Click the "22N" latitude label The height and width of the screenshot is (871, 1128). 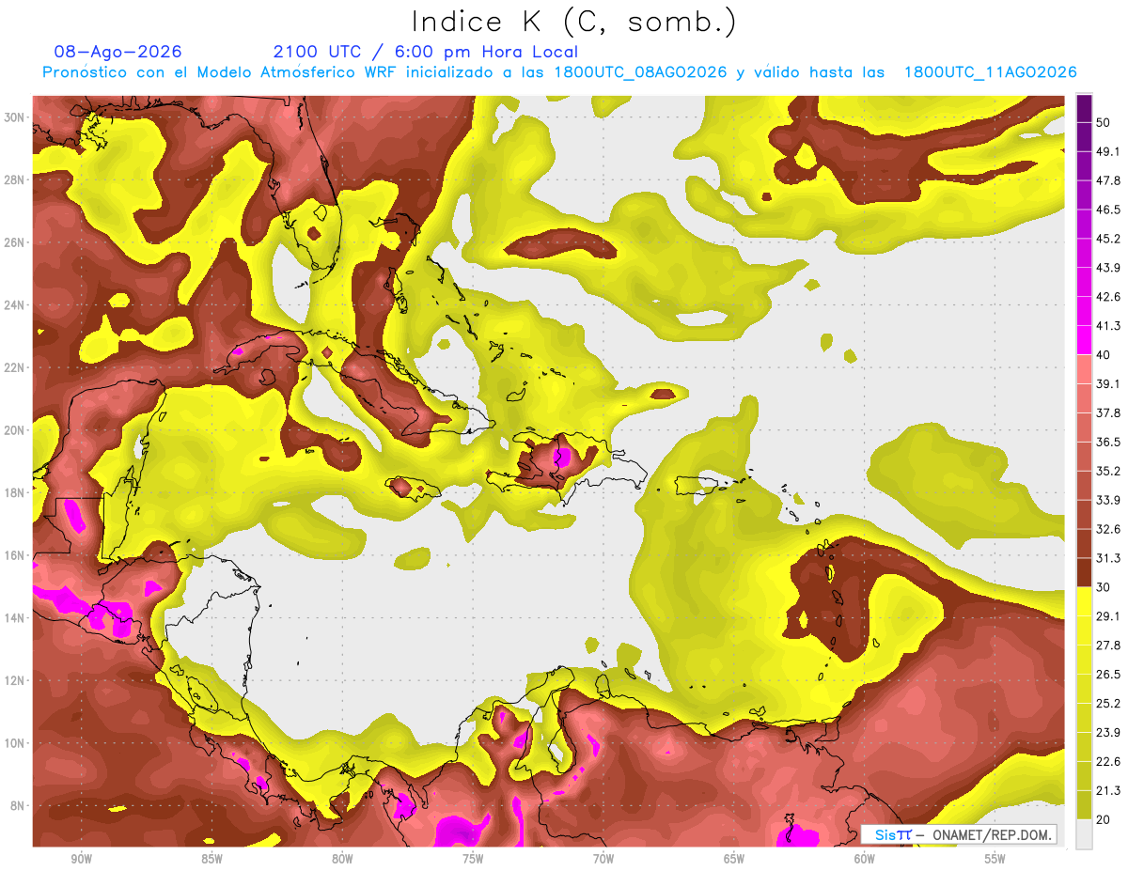(14, 367)
